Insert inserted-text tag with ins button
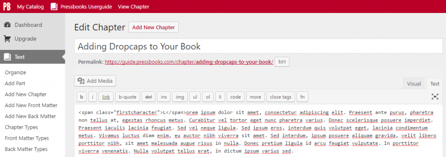This screenshot has height=157, width=446. [164, 97]
